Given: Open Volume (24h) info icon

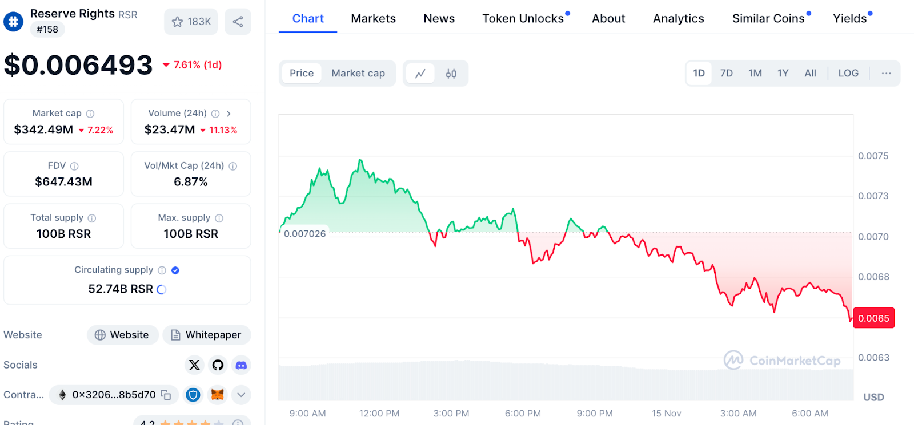Looking at the screenshot, I should (215, 114).
